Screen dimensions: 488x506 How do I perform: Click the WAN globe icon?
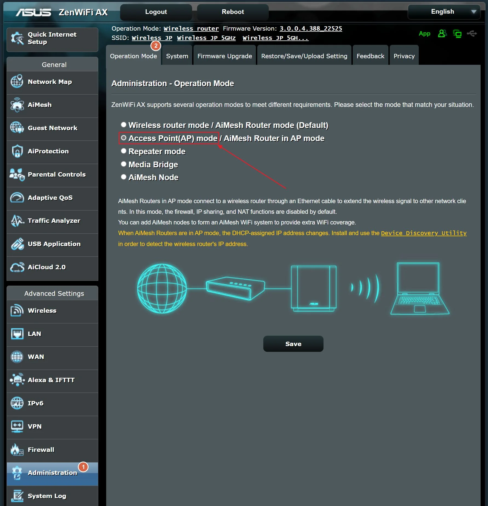tap(17, 357)
